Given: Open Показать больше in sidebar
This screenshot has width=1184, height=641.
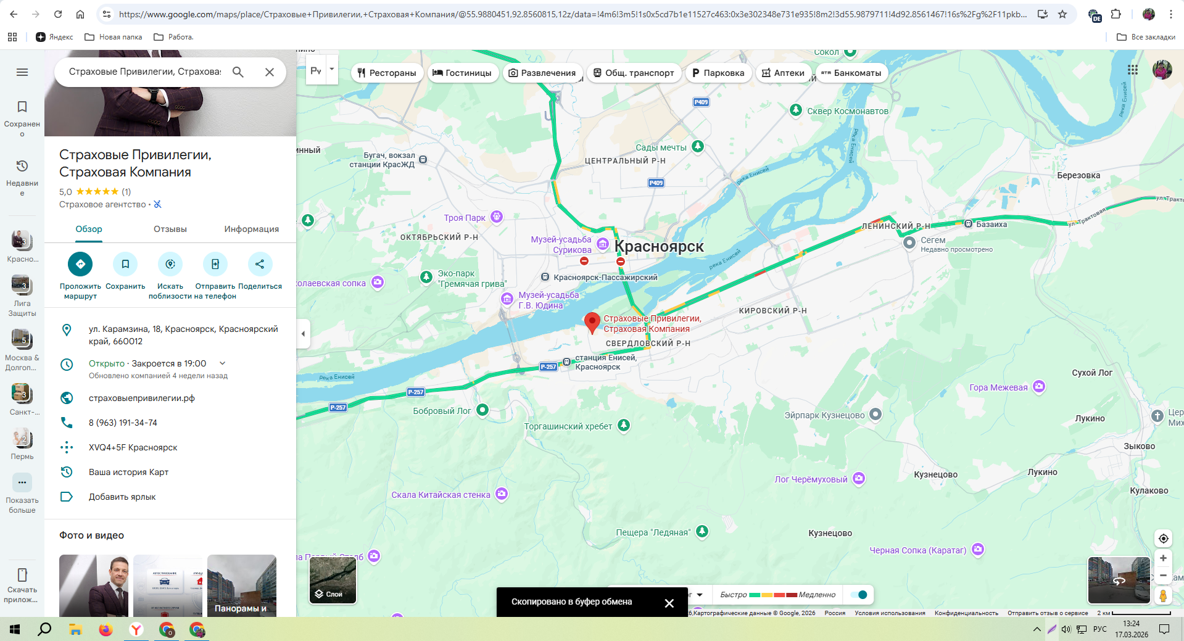Looking at the screenshot, I should coord(22,494).
